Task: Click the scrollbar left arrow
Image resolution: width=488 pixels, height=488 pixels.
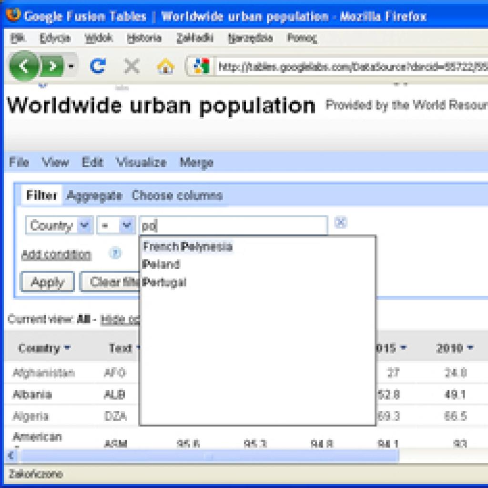Action: [x=11, y=456]
